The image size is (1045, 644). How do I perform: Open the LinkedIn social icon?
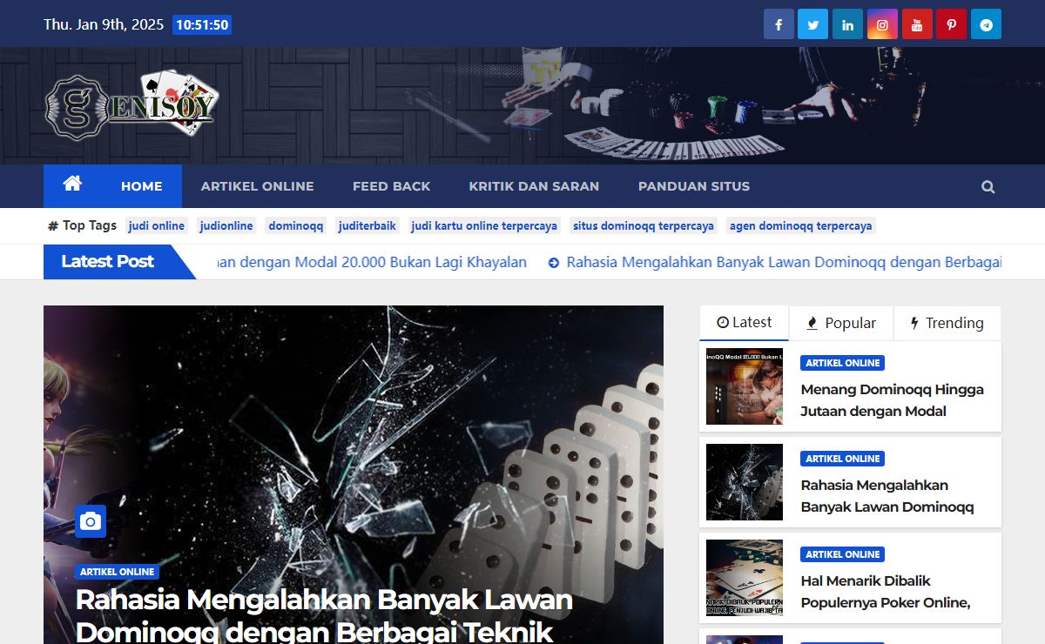point(847,23)
